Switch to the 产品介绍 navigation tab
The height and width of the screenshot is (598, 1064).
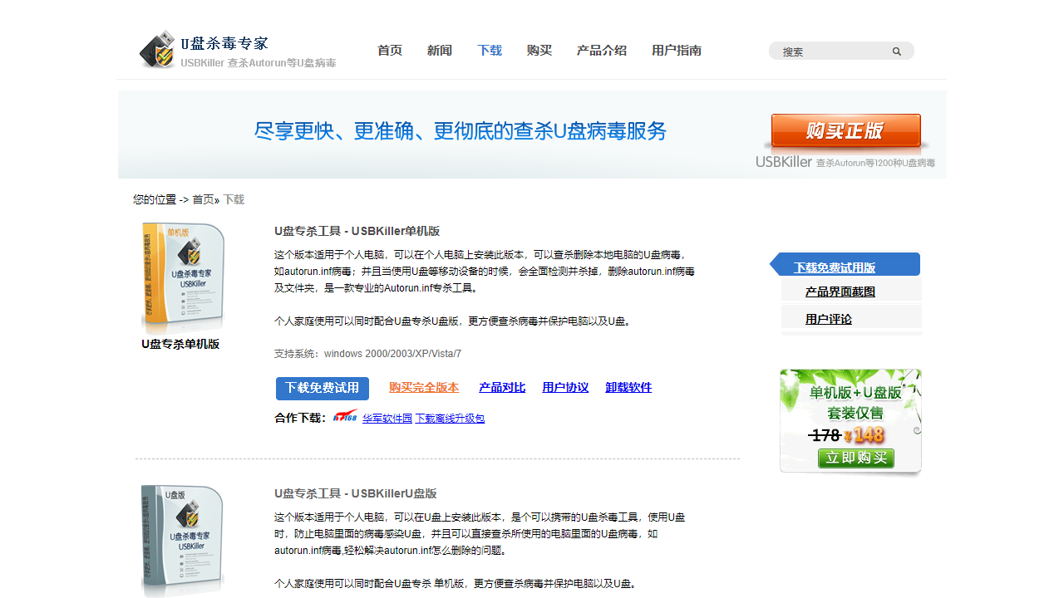tap(601, 51)
